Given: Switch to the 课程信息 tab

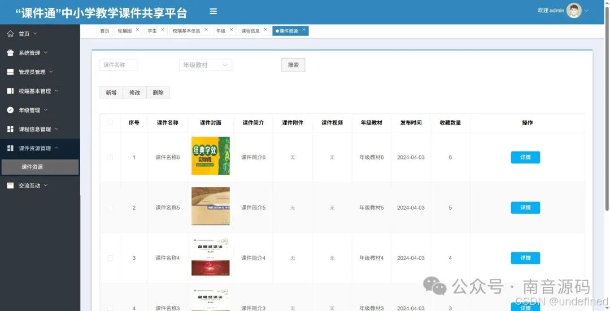Looking at the screenshot, I should click(x=251, y=30).
